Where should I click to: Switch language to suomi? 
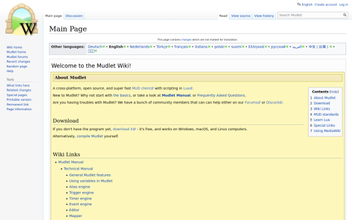click(236, 47)
